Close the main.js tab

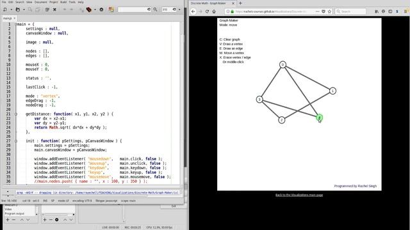14,19
